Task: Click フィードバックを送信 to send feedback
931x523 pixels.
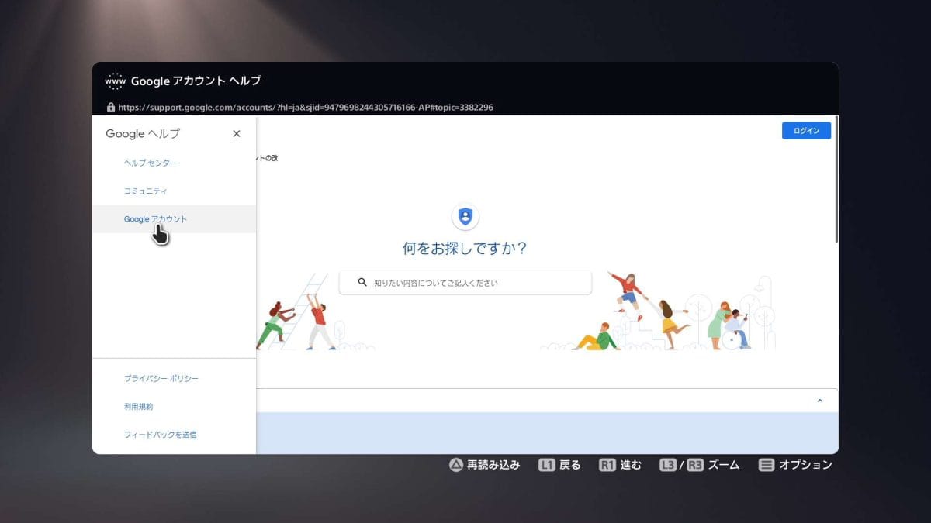Action: tap(162, 434)
